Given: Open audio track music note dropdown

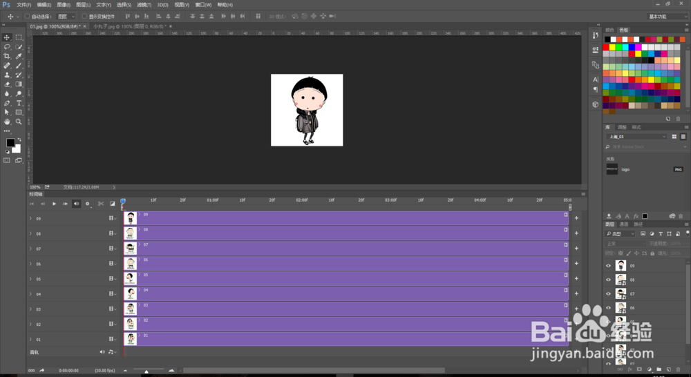Looking at the screenshot, I should tap(111, 352).
